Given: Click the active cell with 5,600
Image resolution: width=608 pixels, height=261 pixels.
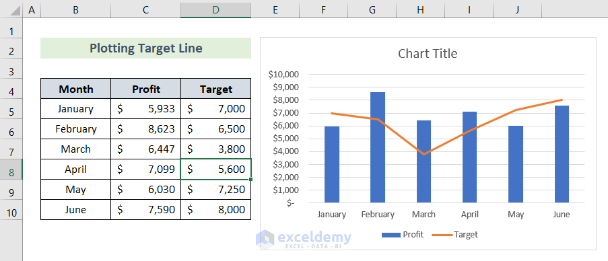Looking at the screenshot, I should 216,170.
